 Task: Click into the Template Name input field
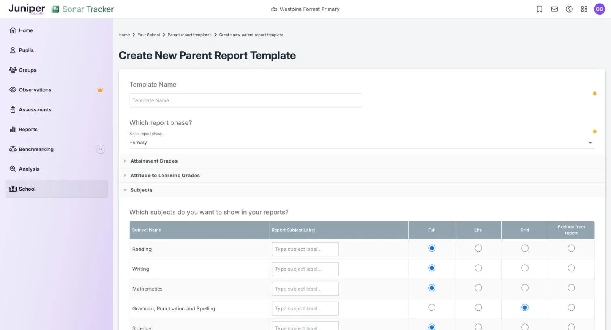[x=245, y=100]
